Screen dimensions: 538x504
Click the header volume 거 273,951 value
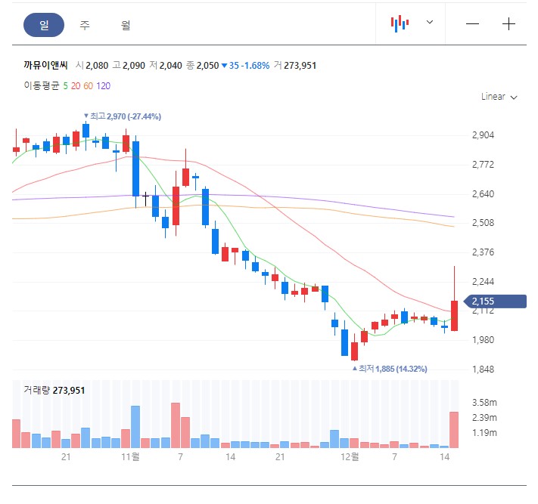295,66
